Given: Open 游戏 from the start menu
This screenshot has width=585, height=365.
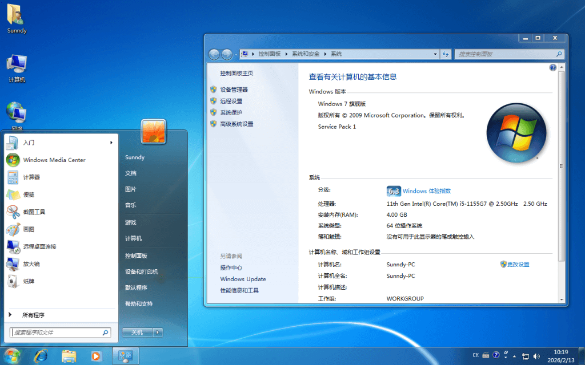Looking at the screenshot, I should tap(131, 222).
